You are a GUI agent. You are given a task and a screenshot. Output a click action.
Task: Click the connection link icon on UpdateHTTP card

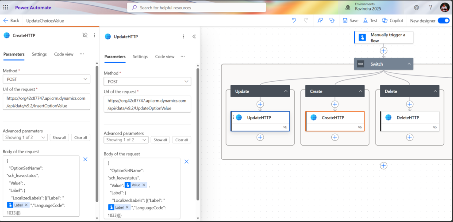coord(285,127)
